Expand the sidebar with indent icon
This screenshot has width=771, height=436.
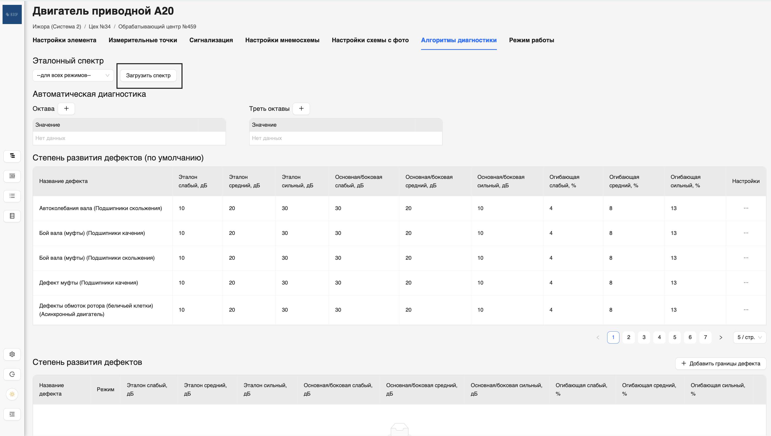point(12,414)
